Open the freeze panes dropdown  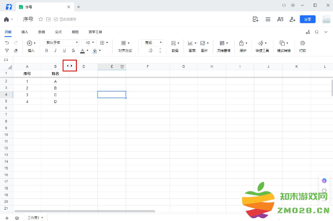tap(224, 43)
